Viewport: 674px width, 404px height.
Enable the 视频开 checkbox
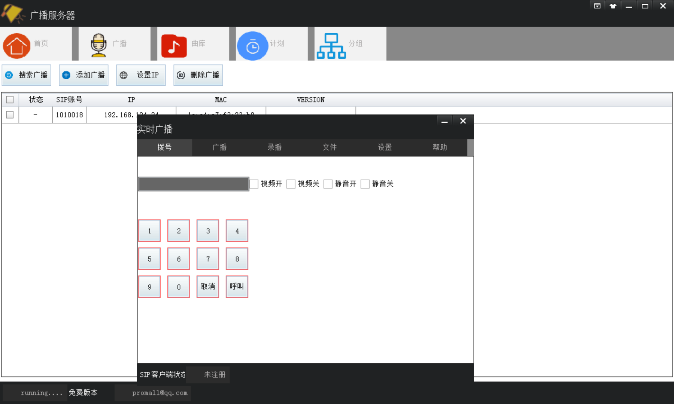click(x=254, y=184)
